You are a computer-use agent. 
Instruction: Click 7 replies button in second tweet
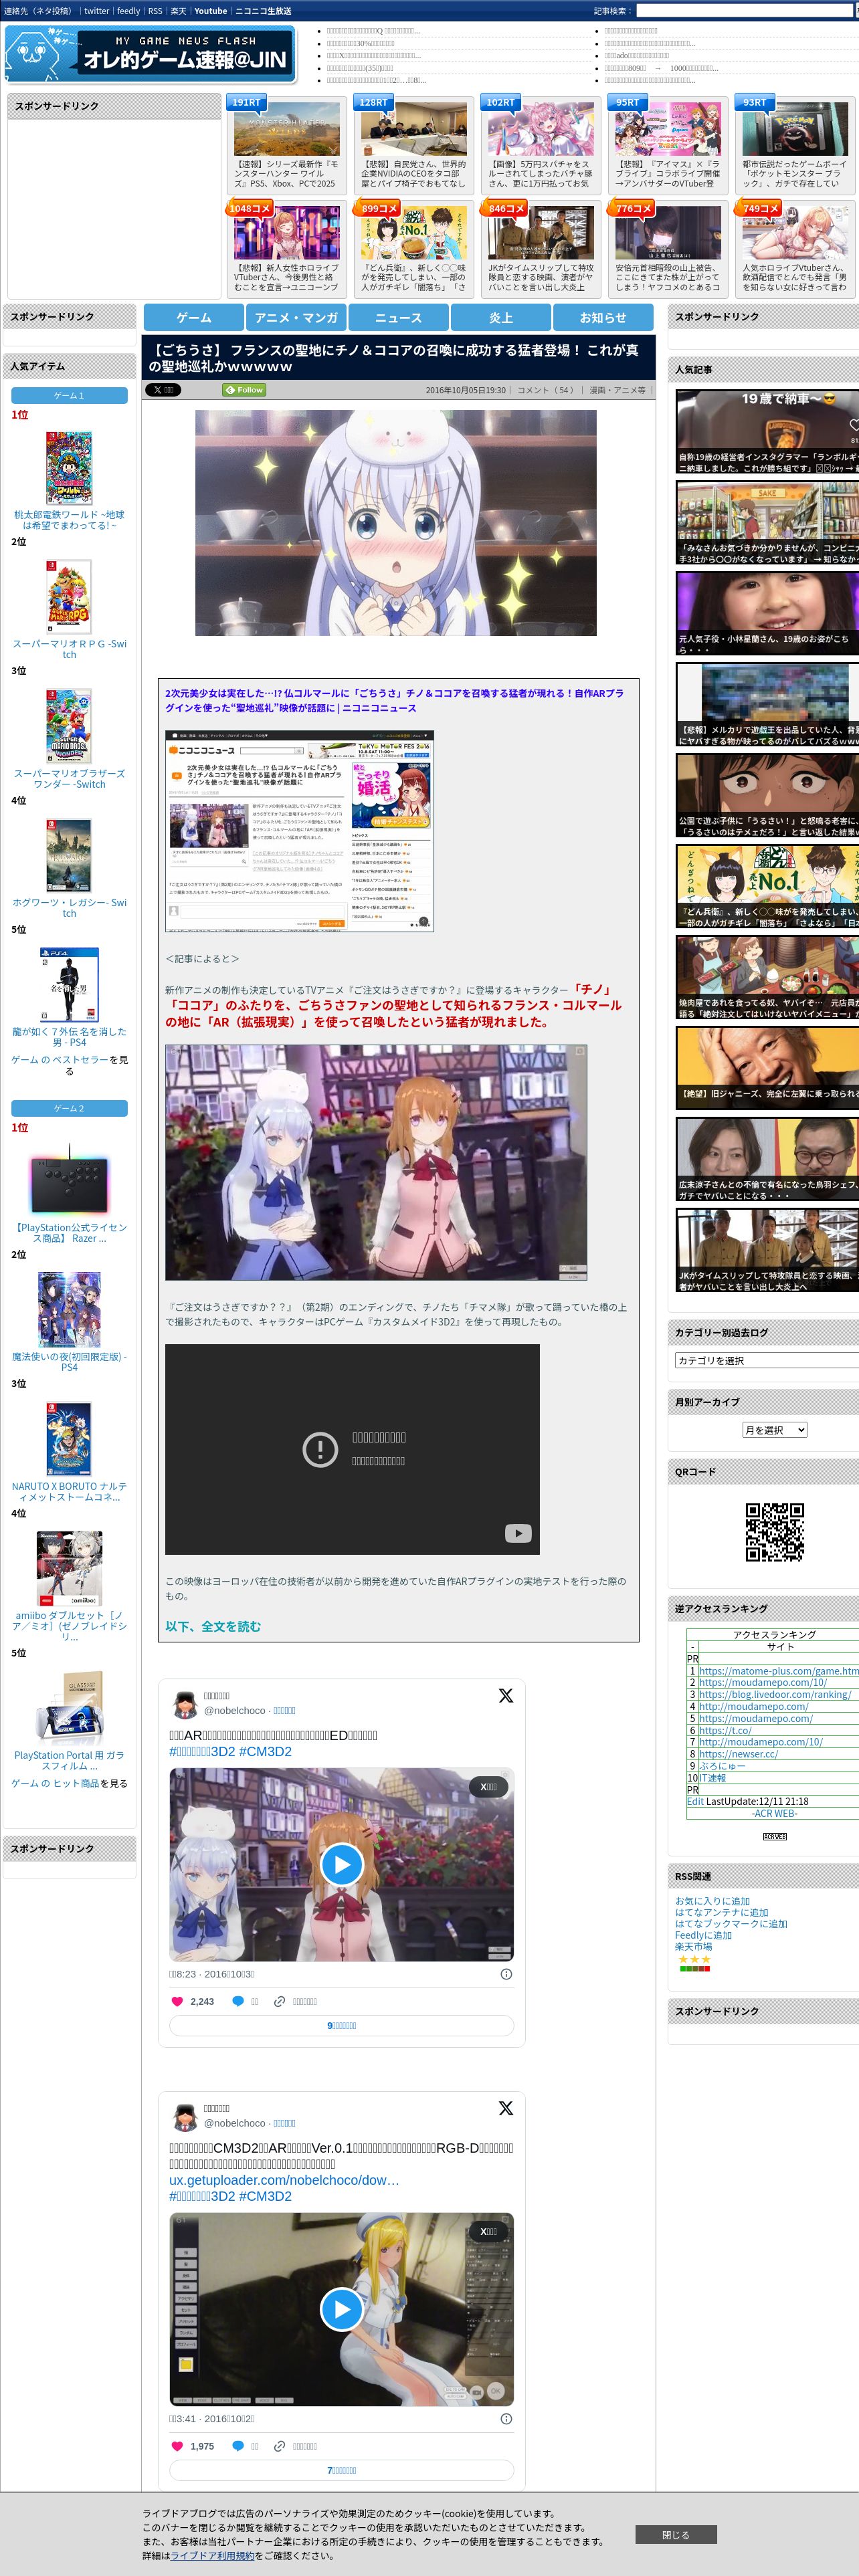(341, 2470)
